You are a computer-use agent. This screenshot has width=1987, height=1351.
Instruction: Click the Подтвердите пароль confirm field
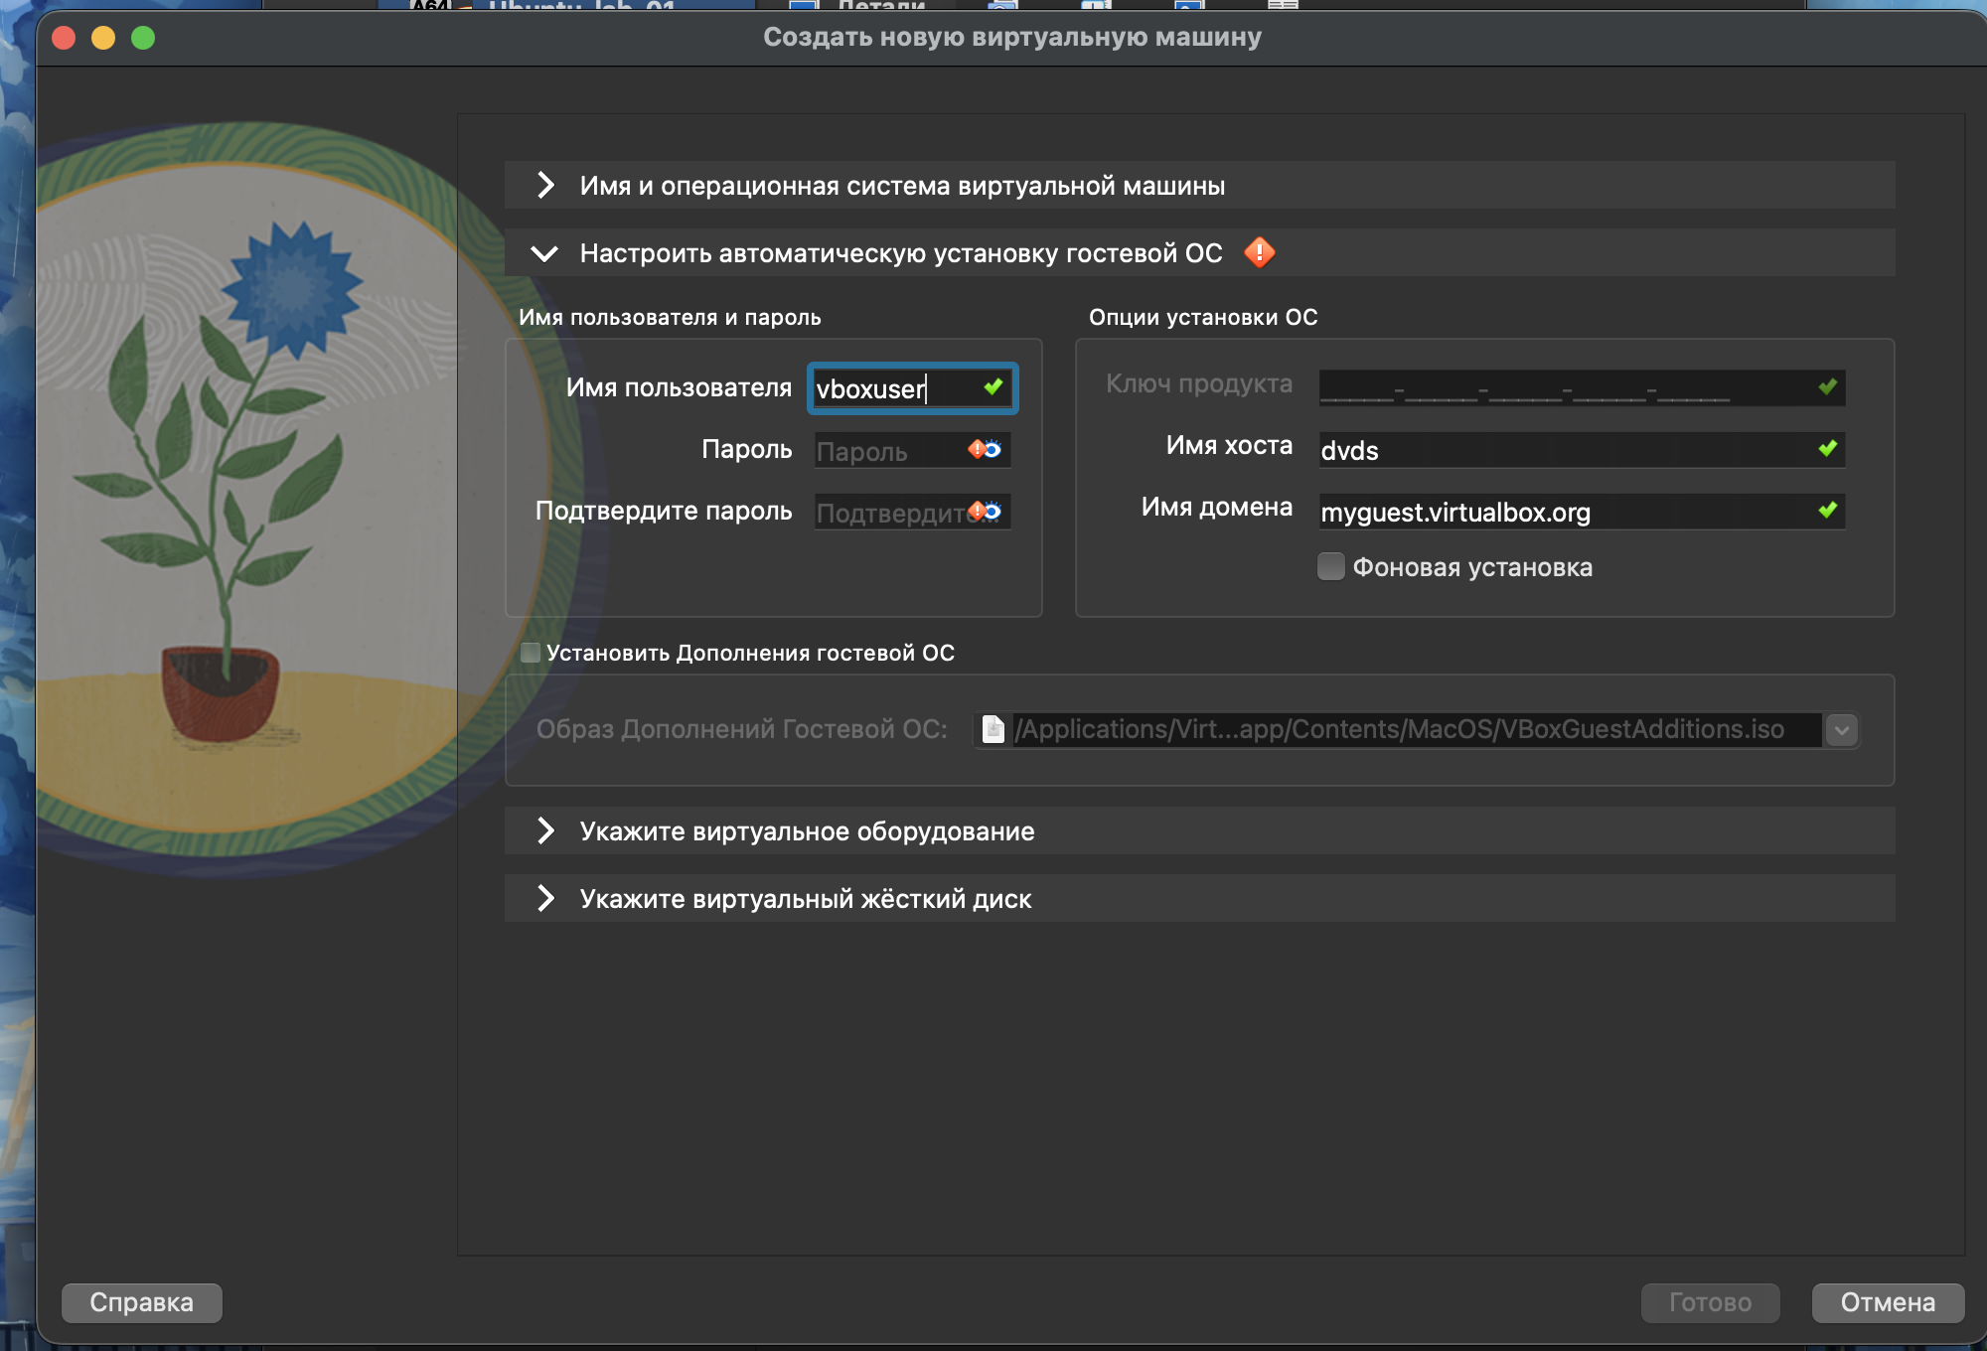coord(912,513)
